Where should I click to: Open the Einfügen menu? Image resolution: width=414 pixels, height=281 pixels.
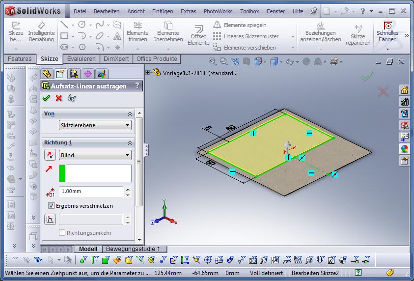[162, 11]
